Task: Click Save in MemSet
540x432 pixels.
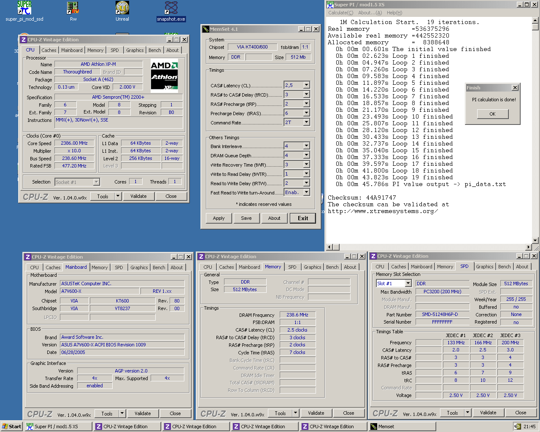Action: (246, 218)
